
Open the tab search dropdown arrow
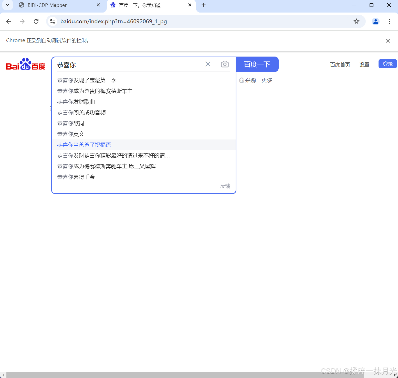click(8, 5)
